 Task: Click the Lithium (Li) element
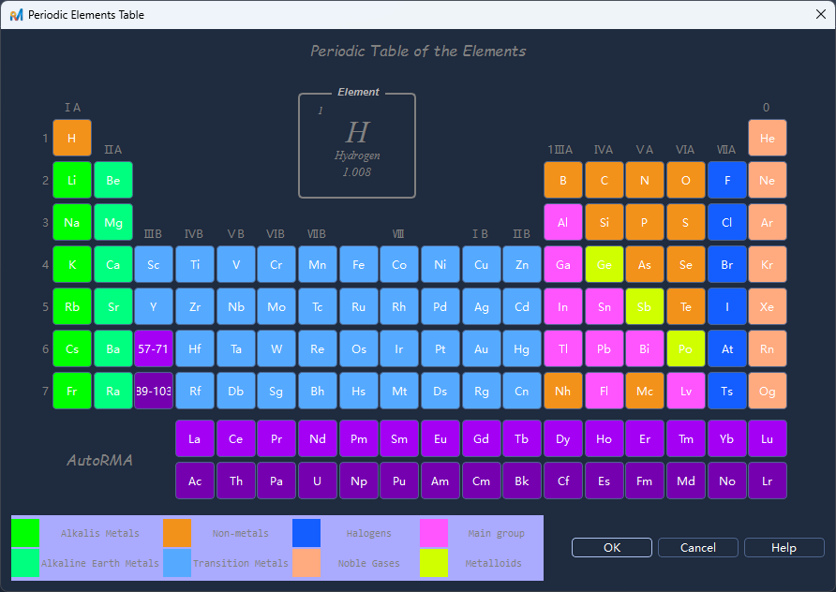(x=72, y=180)
